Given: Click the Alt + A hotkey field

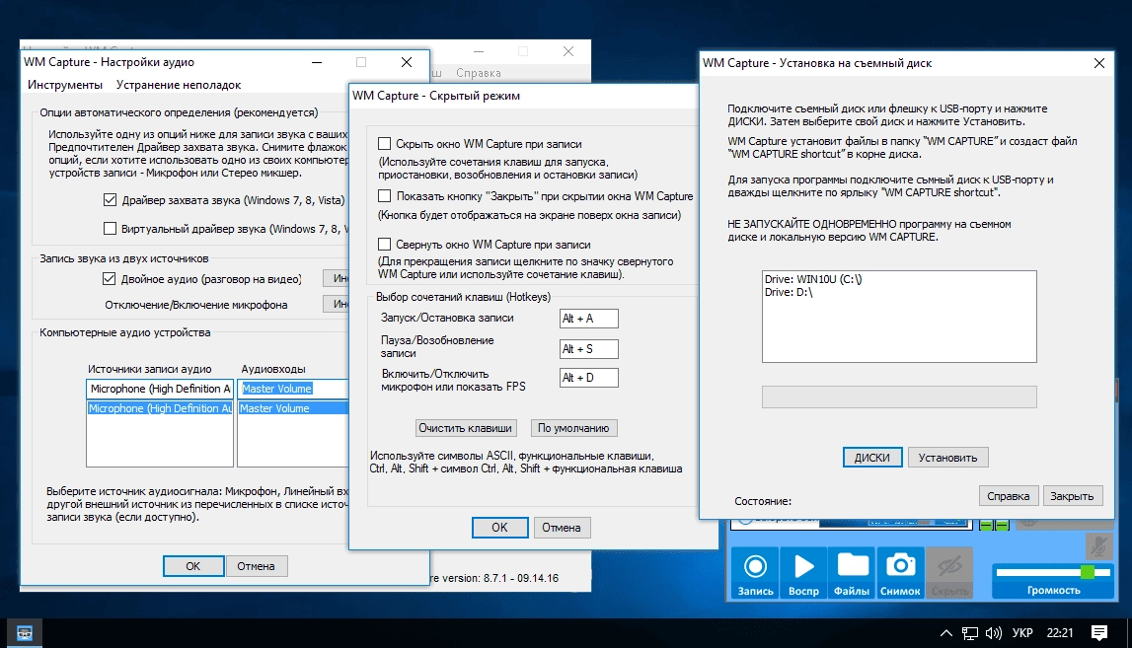Looking at the screenshot, I should click(x=588, y=319).
